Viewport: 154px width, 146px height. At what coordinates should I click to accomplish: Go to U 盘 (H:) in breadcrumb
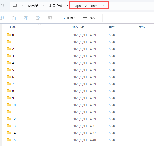point(55,6)
